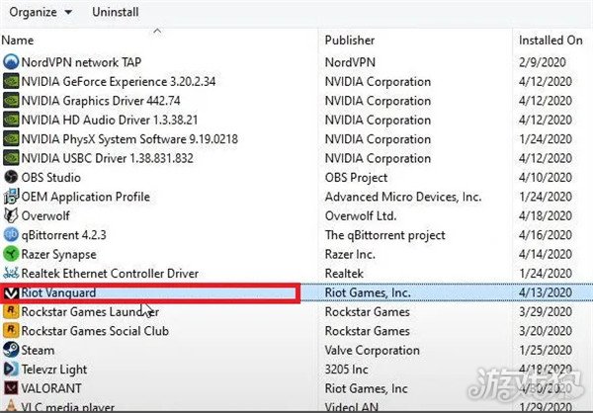This screenshot has height=413, width=593.
Task: Select the Overwolf wolf icon
Action: 11,215
